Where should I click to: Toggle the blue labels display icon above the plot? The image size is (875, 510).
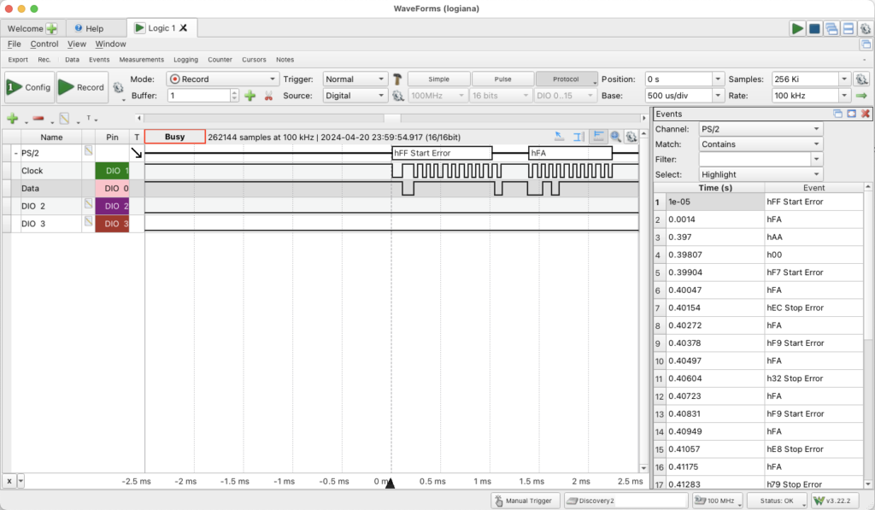click(598, 137)
